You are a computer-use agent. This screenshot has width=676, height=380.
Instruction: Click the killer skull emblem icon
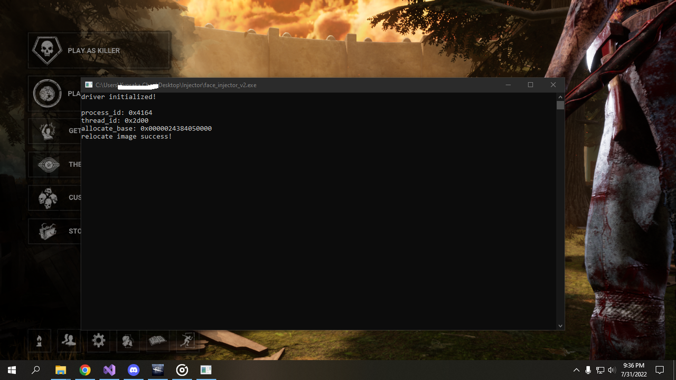47,51
